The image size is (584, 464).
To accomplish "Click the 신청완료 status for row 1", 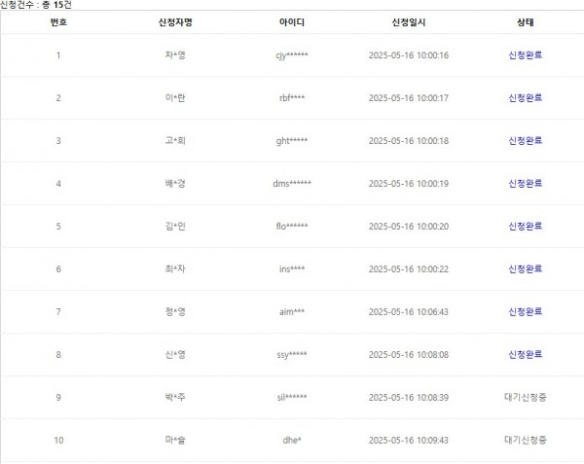I will [526, 55].
